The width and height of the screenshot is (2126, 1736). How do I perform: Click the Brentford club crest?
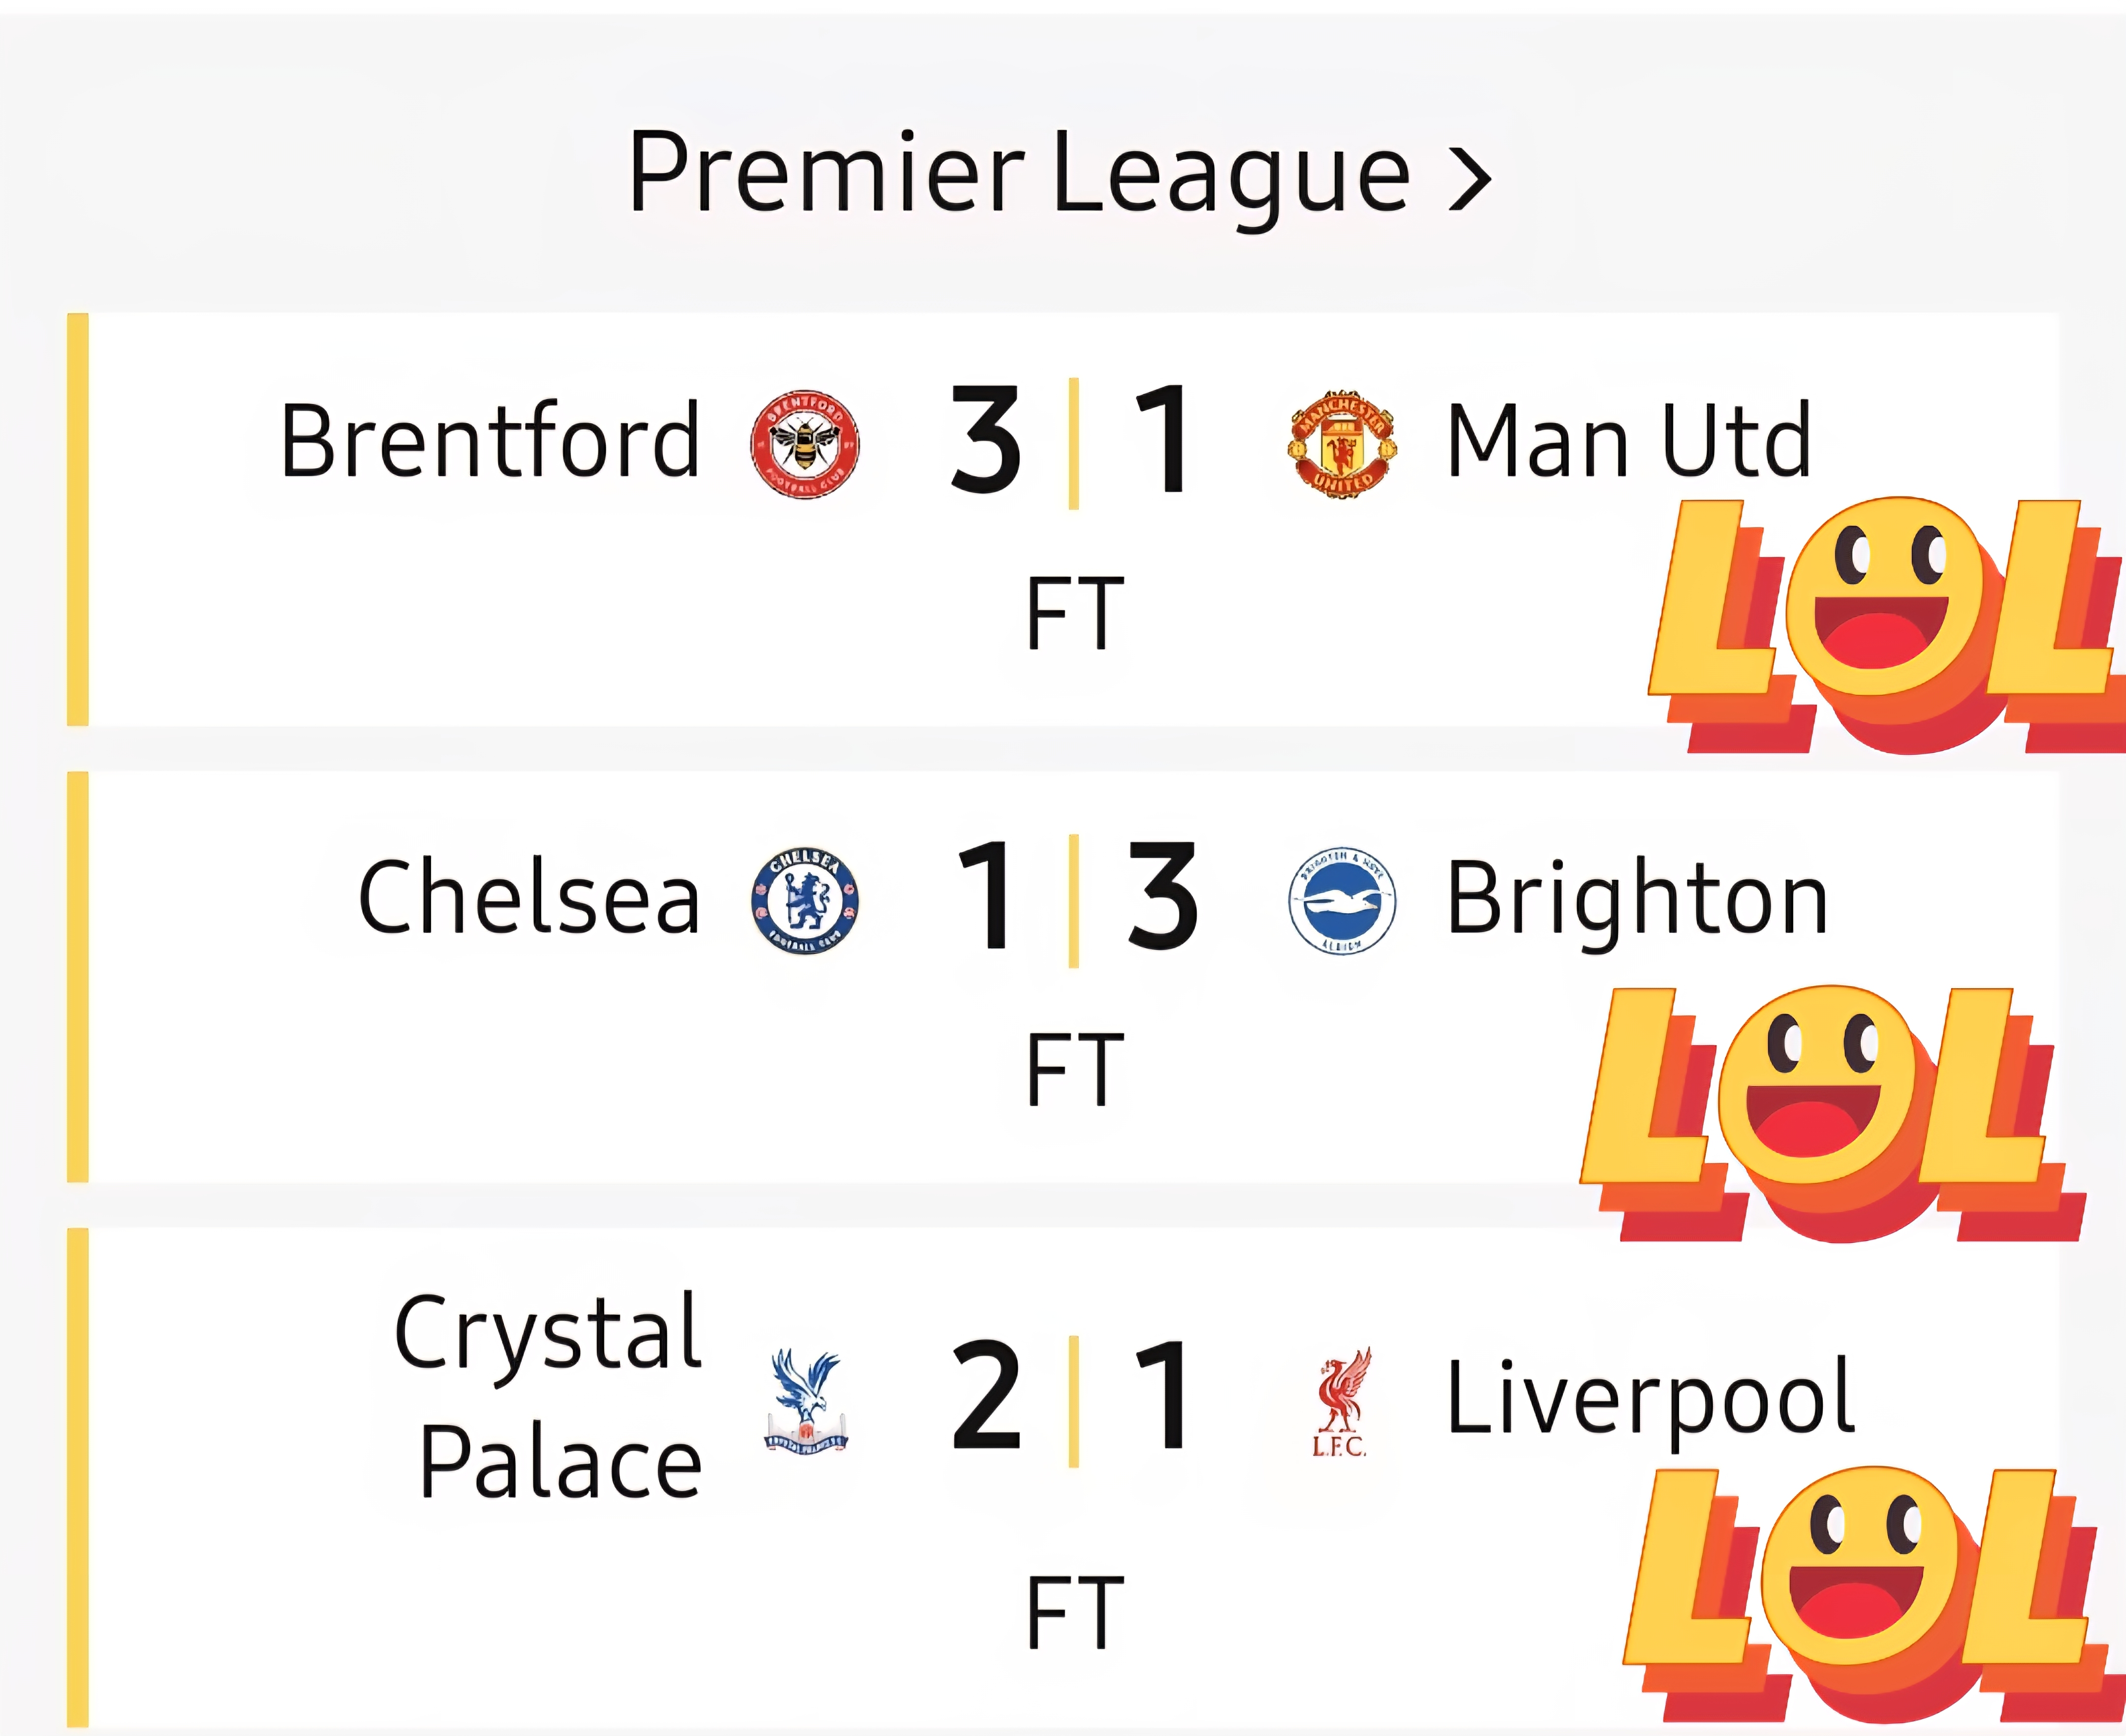click(805, 444)
